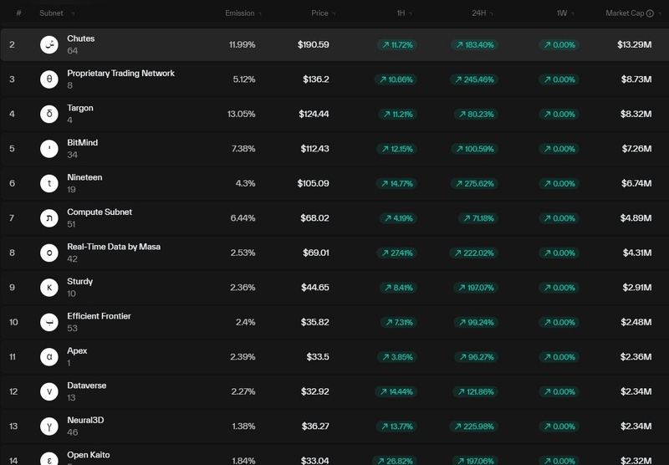Sort by 24H change column header
669x465 pixels.
(x=480, y=13)
